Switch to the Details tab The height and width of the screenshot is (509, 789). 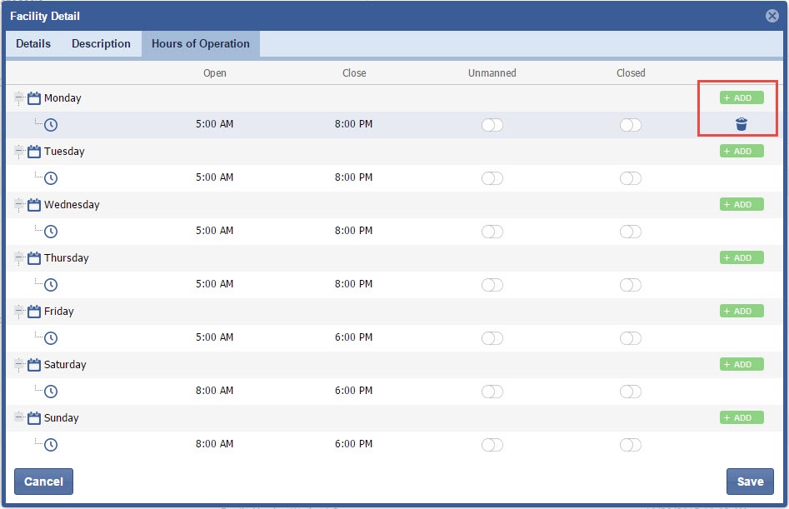33,44
